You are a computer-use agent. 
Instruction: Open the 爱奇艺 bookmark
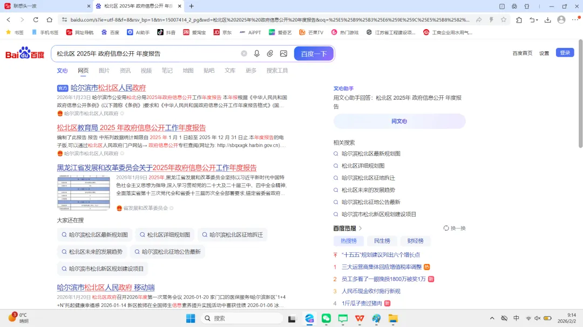point(280,32)
